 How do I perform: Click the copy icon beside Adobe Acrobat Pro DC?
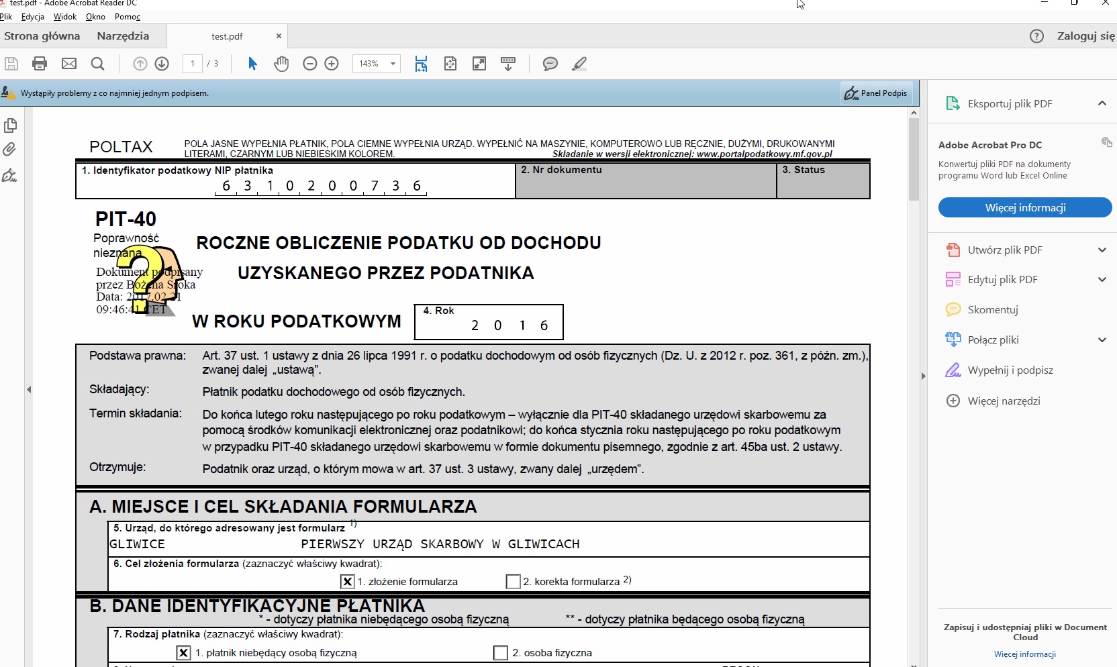[x=1106, y=142]
